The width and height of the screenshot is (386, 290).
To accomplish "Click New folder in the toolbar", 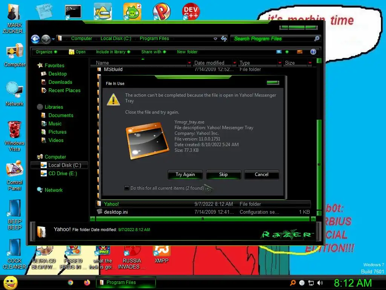I will pyautogui.click(x=187, y=52).
